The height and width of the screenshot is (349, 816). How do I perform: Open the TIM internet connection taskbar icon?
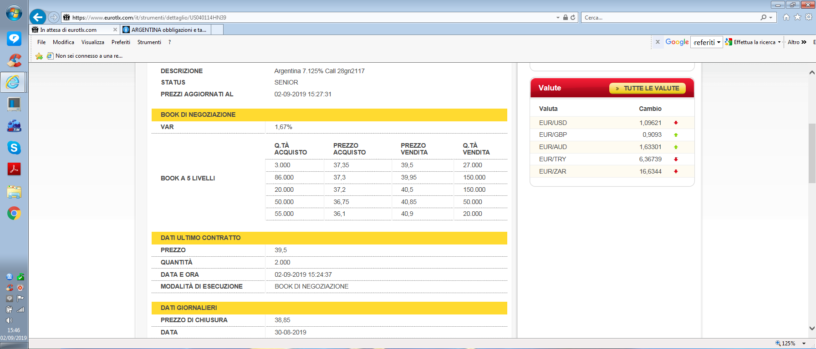14,126
